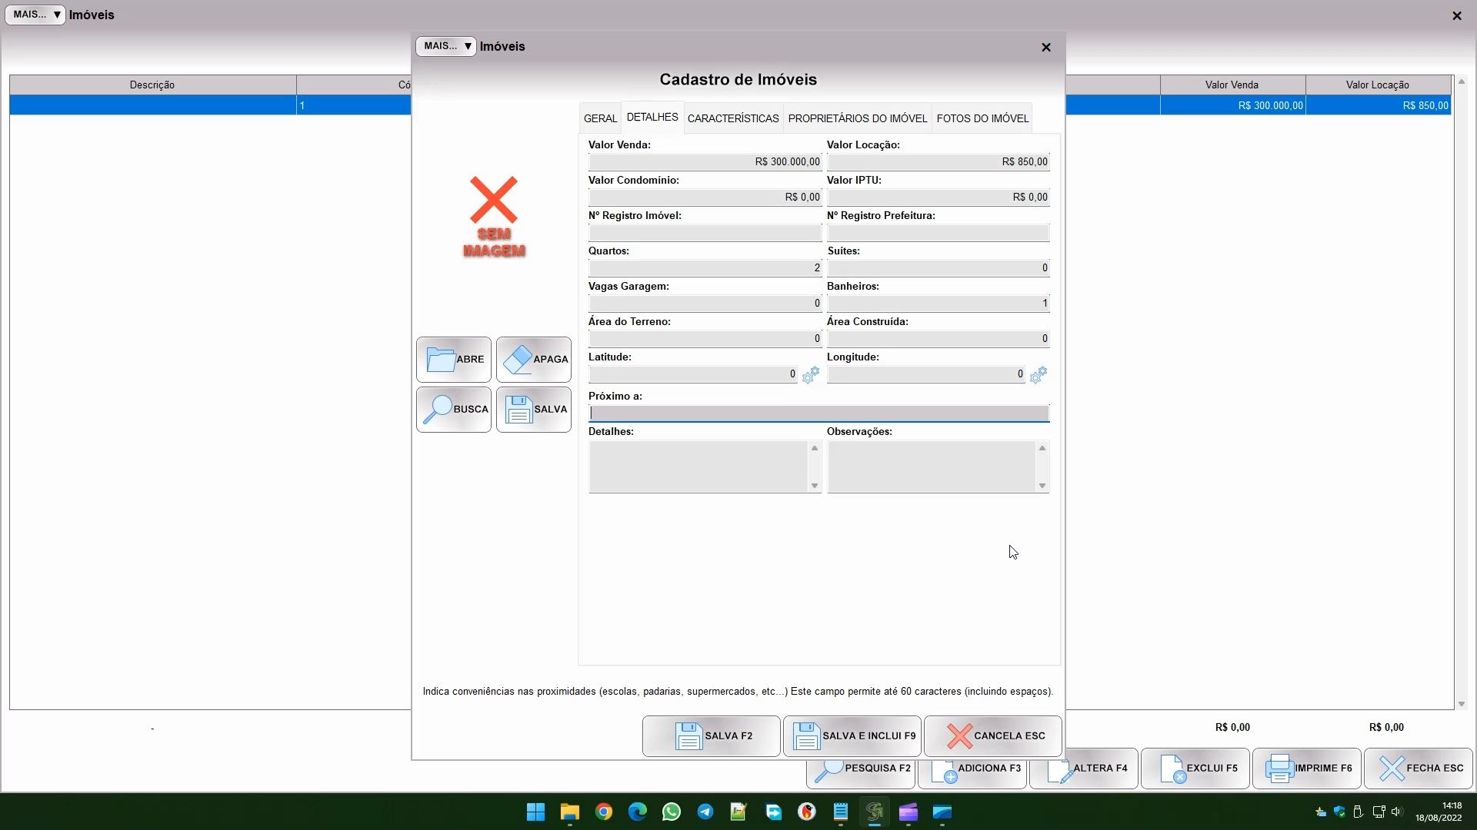Viewport: 1477px width, 830px height.
Task: Click the Longitude gear icon
Action: [x=1038, y=375]
